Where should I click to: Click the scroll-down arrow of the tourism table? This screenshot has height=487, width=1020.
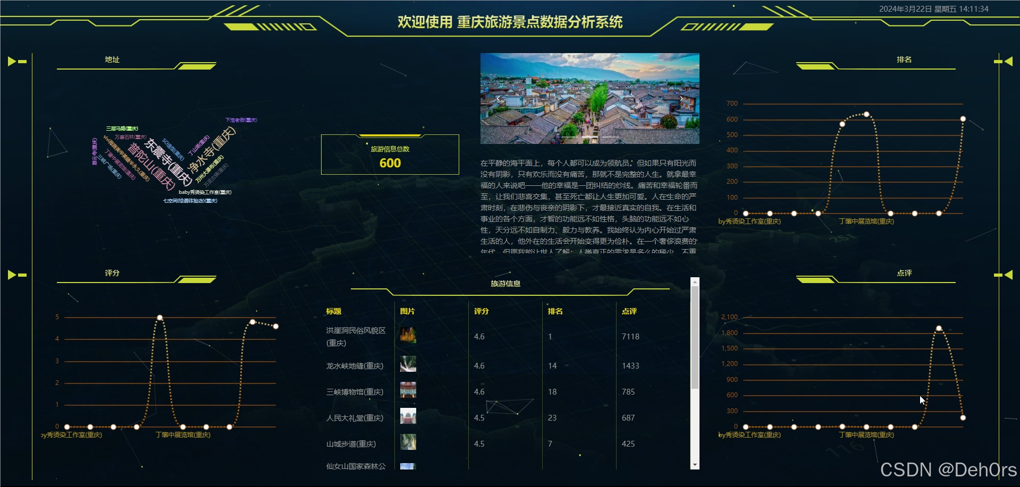tap(695, 465)
